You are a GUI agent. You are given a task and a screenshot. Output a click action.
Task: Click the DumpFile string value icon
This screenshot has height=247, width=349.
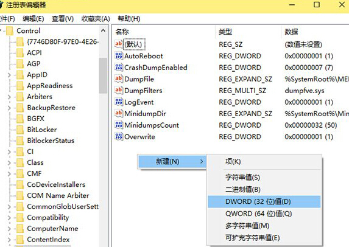pos(119,78)
